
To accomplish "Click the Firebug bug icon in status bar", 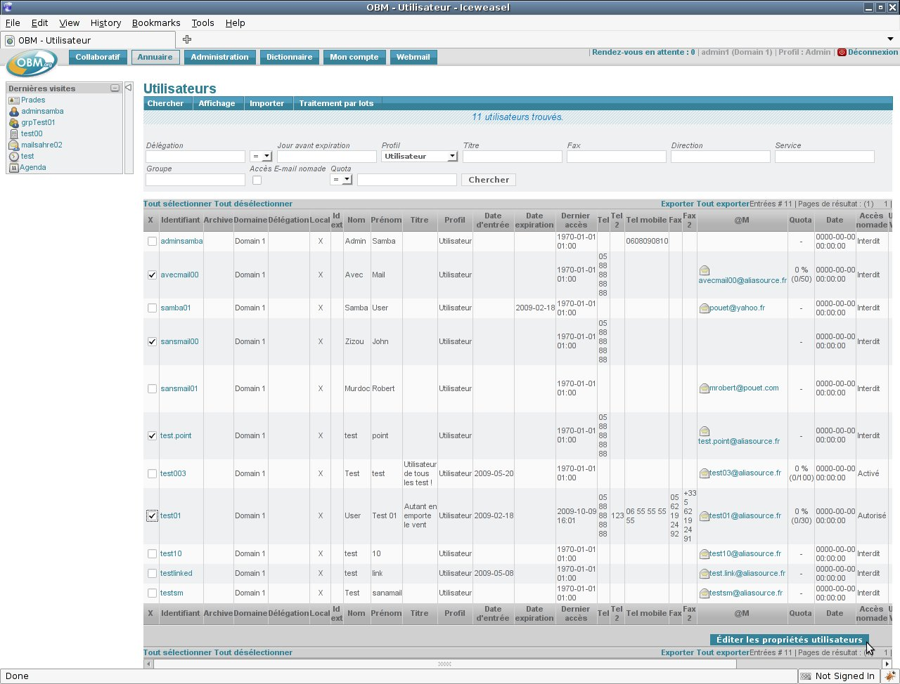I will (890, 676).
